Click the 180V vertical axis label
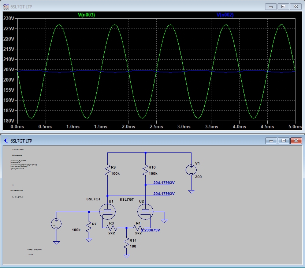Image resolution: width=305 pixels, height=268 pixels. point(9,121)
